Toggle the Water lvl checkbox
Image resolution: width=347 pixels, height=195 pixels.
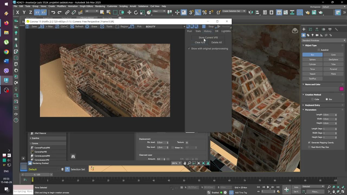click(x=173, y=148)
